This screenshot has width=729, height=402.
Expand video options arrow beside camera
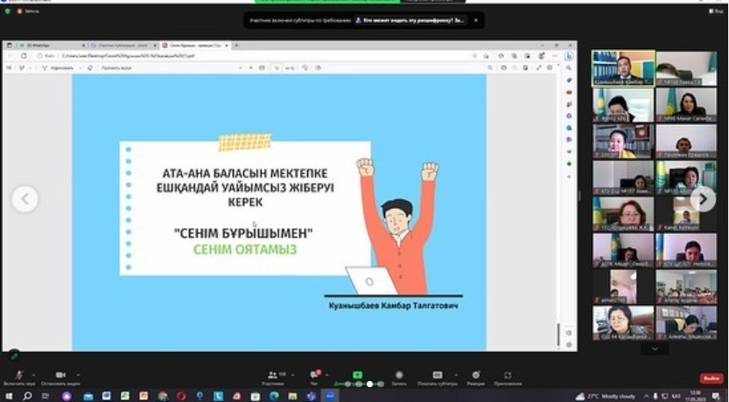(x=78, y=373)
